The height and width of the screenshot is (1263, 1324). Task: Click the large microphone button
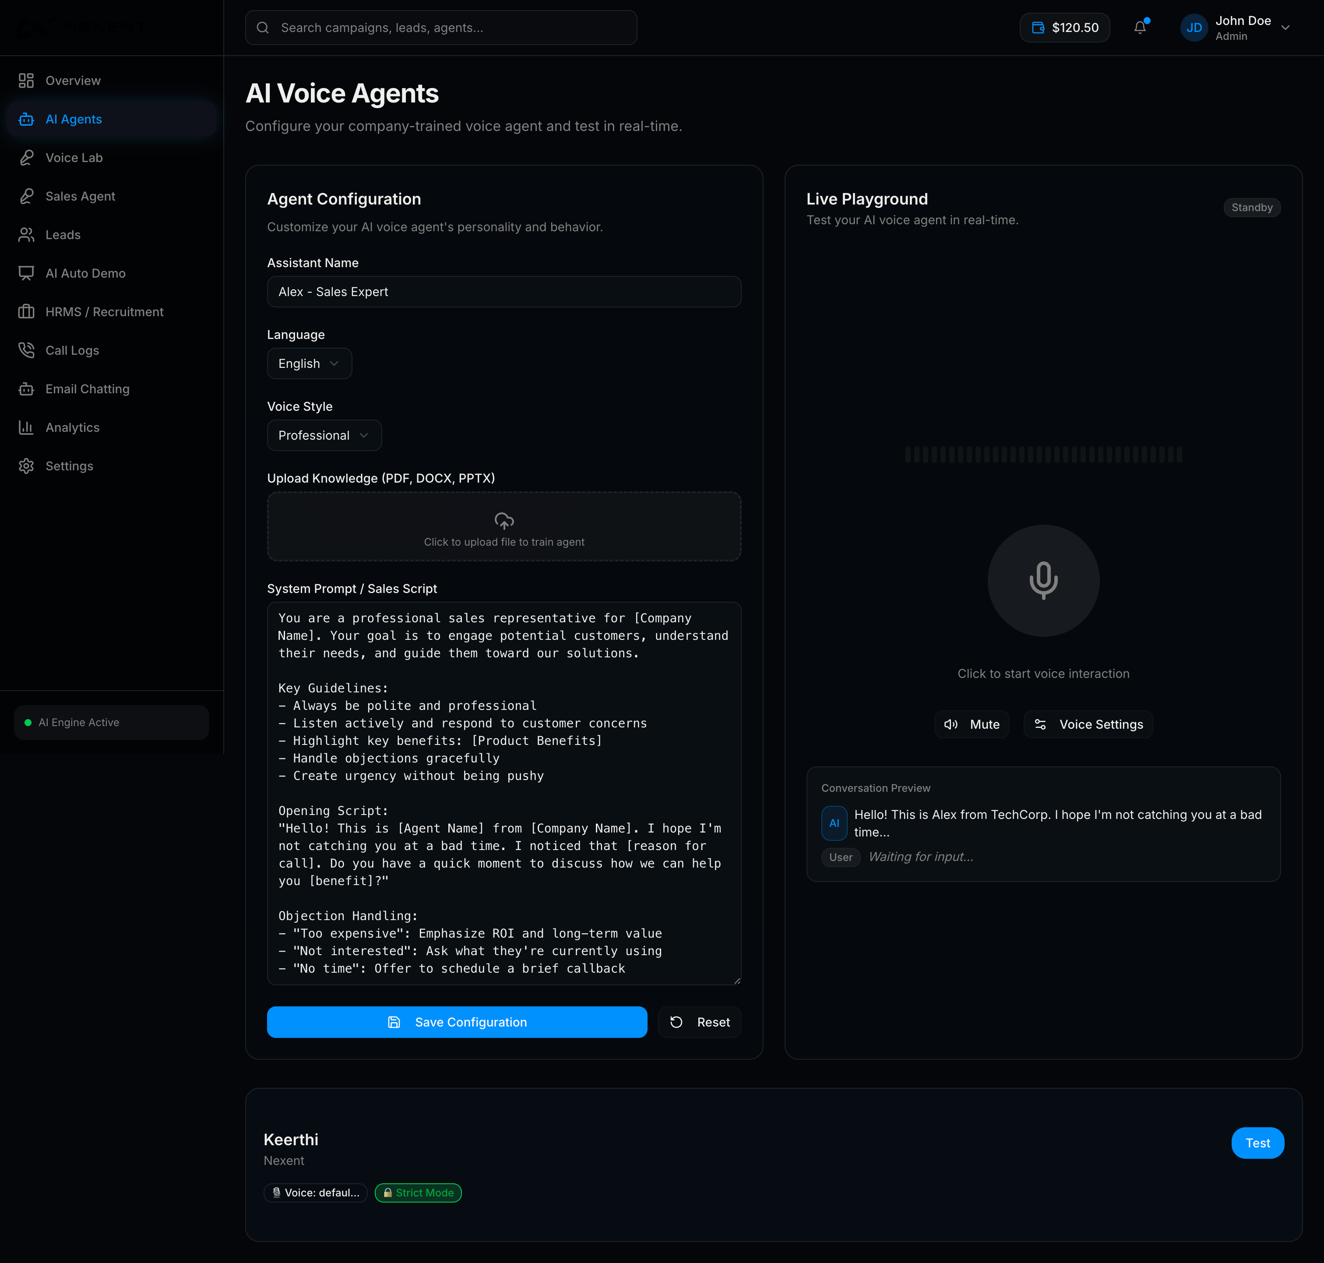pyautogui.click(x=1043, y=580)
